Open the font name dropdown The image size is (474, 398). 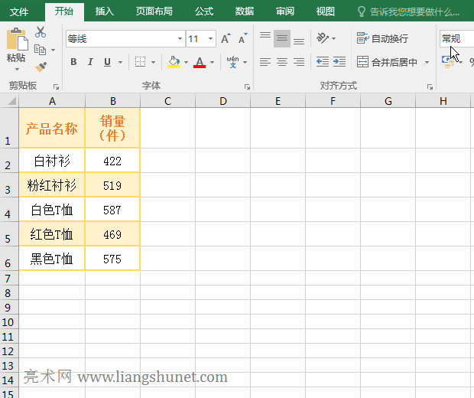tap(180, 39)
